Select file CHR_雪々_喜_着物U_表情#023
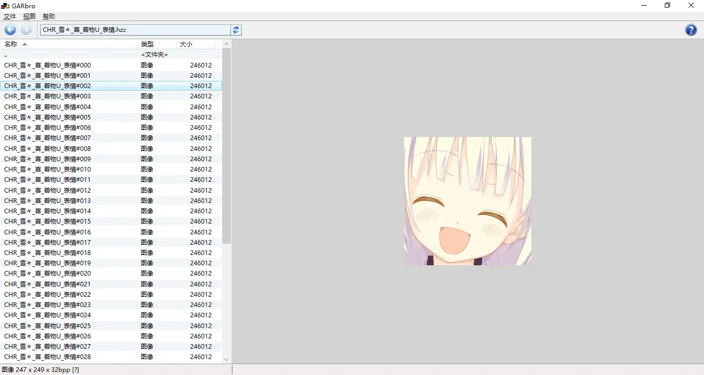The height and width of the screenshot is (375, 704). tap(111, 305)
